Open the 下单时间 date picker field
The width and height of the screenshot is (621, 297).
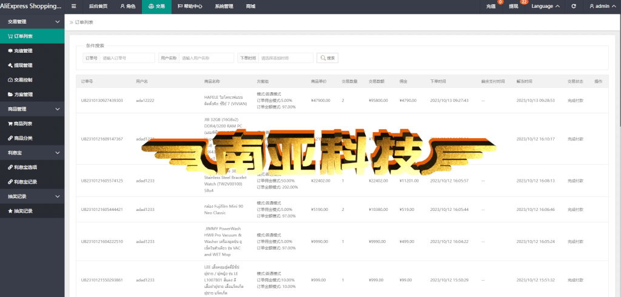coord(286,58)
